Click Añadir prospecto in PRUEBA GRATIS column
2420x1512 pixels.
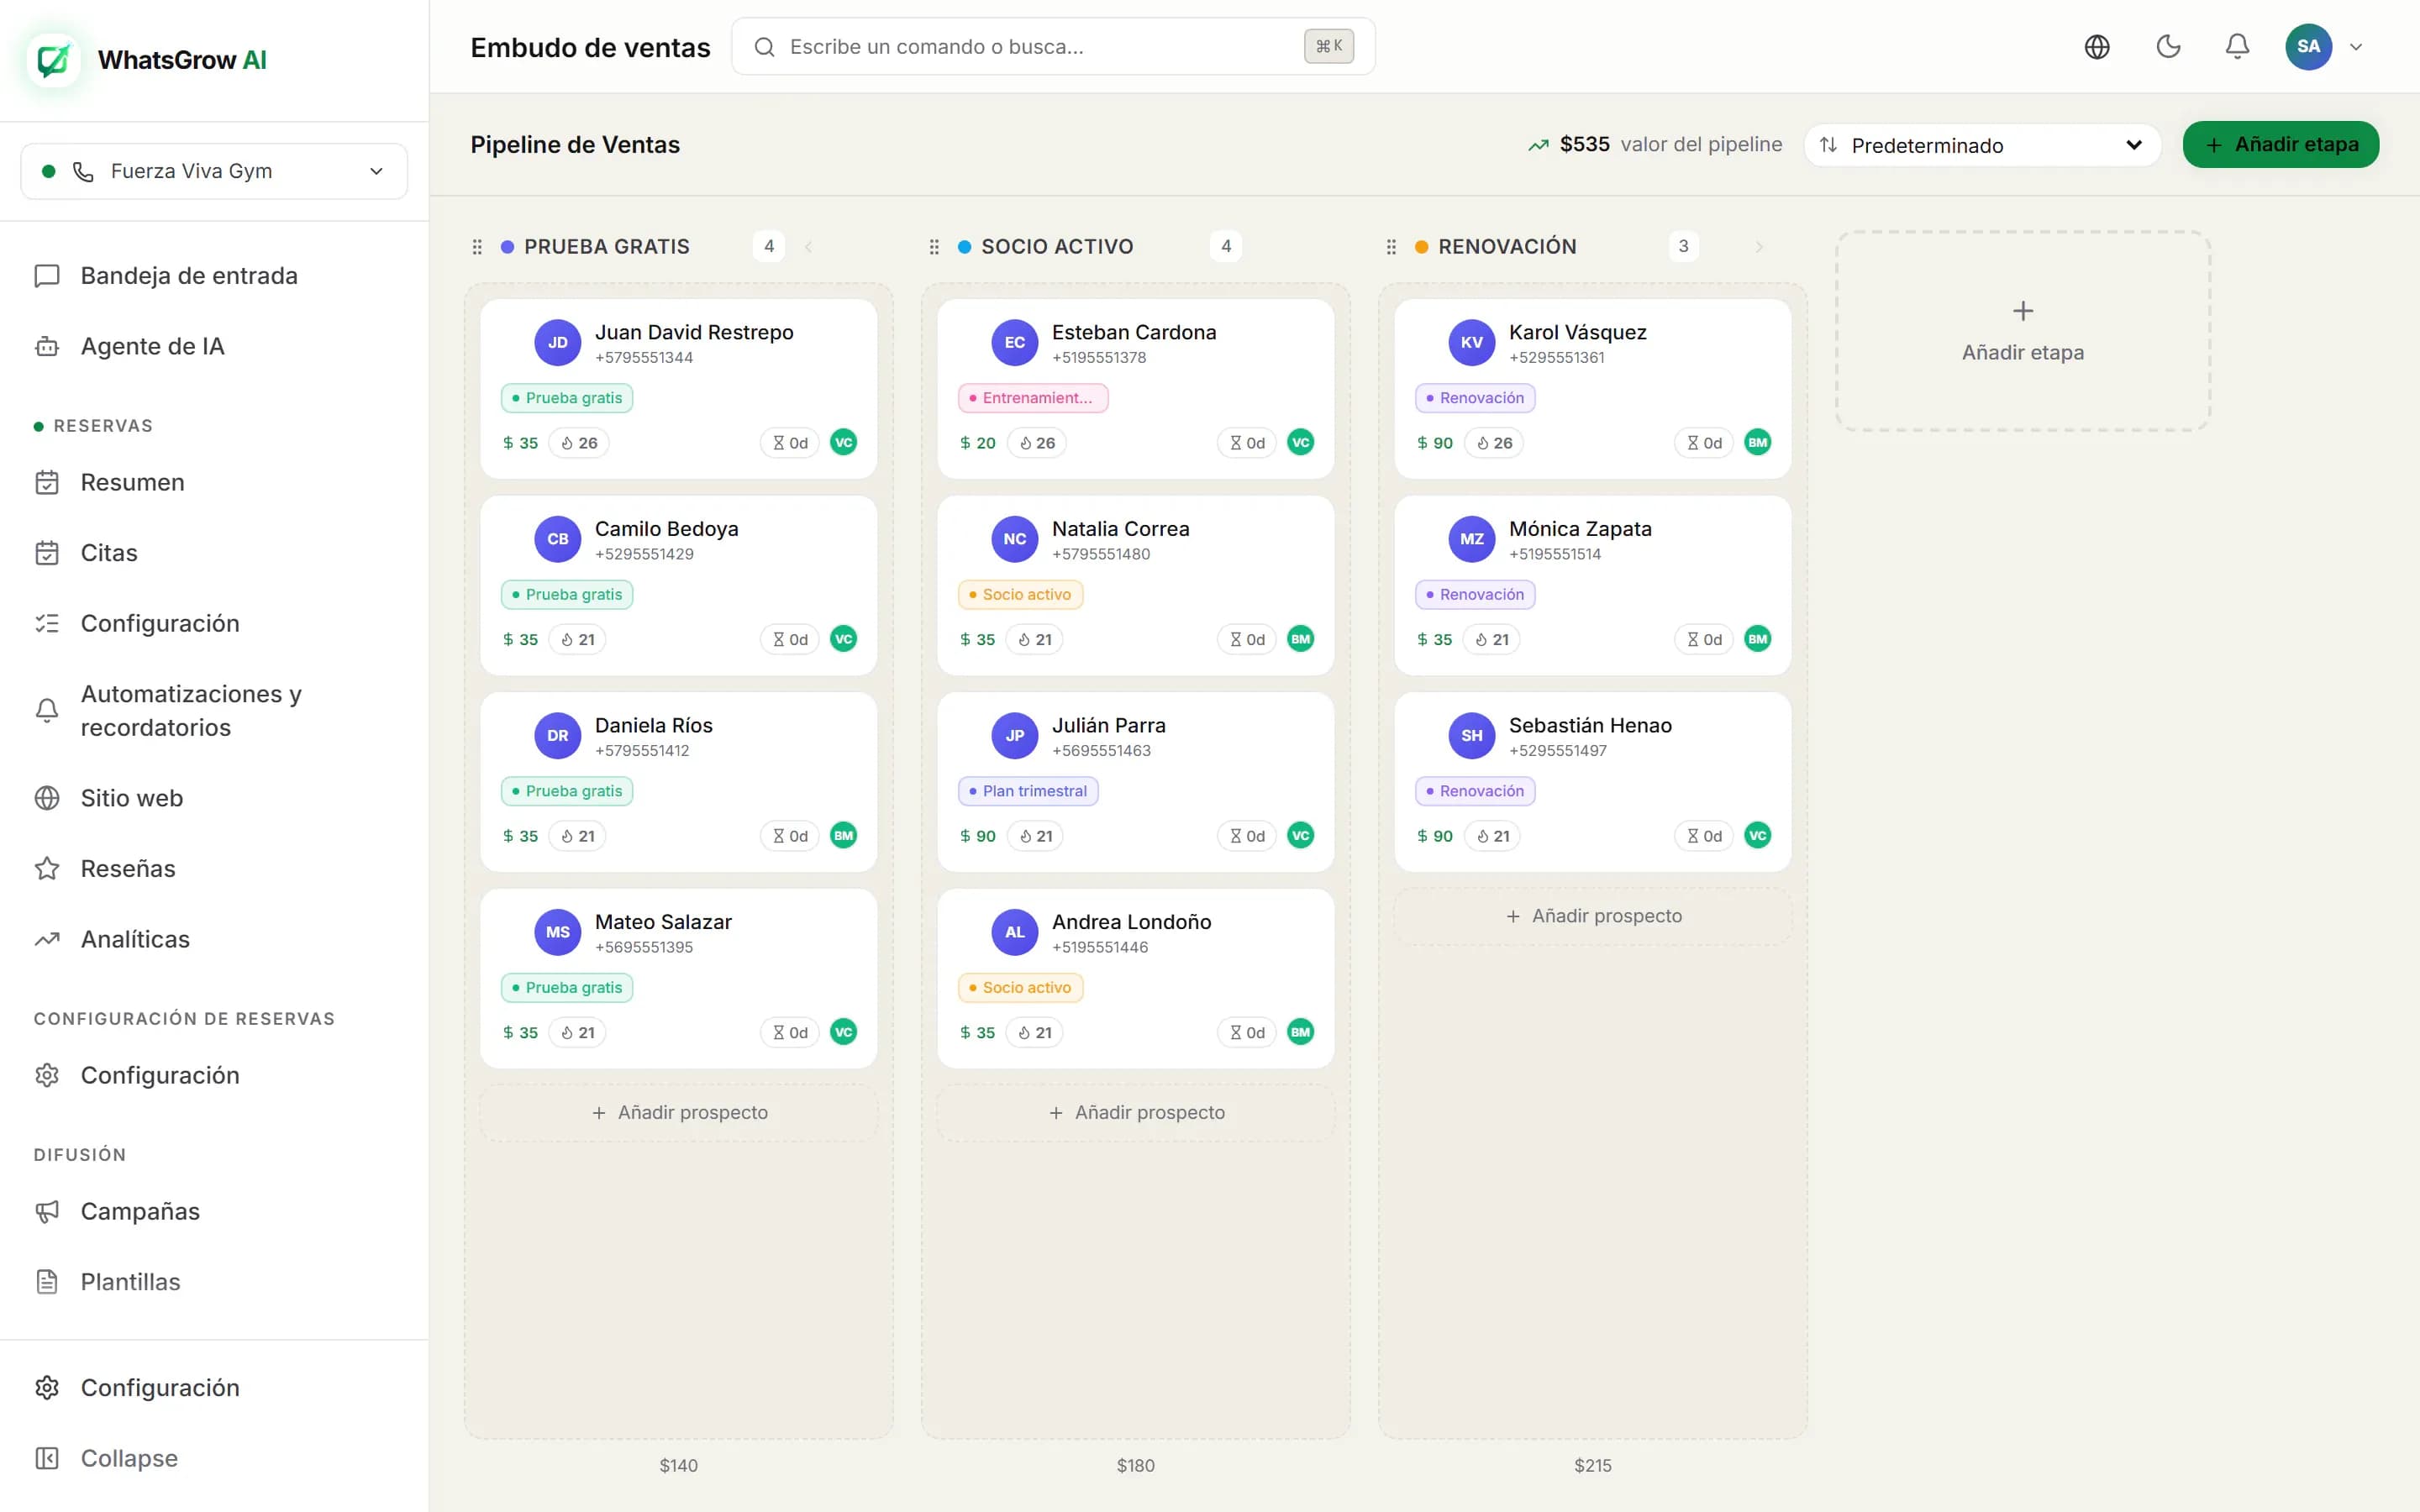[679, 1113]
